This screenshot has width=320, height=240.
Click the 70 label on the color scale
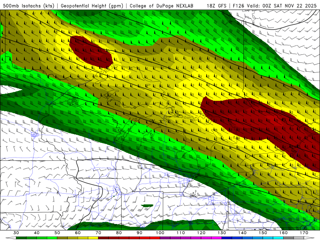98,233
